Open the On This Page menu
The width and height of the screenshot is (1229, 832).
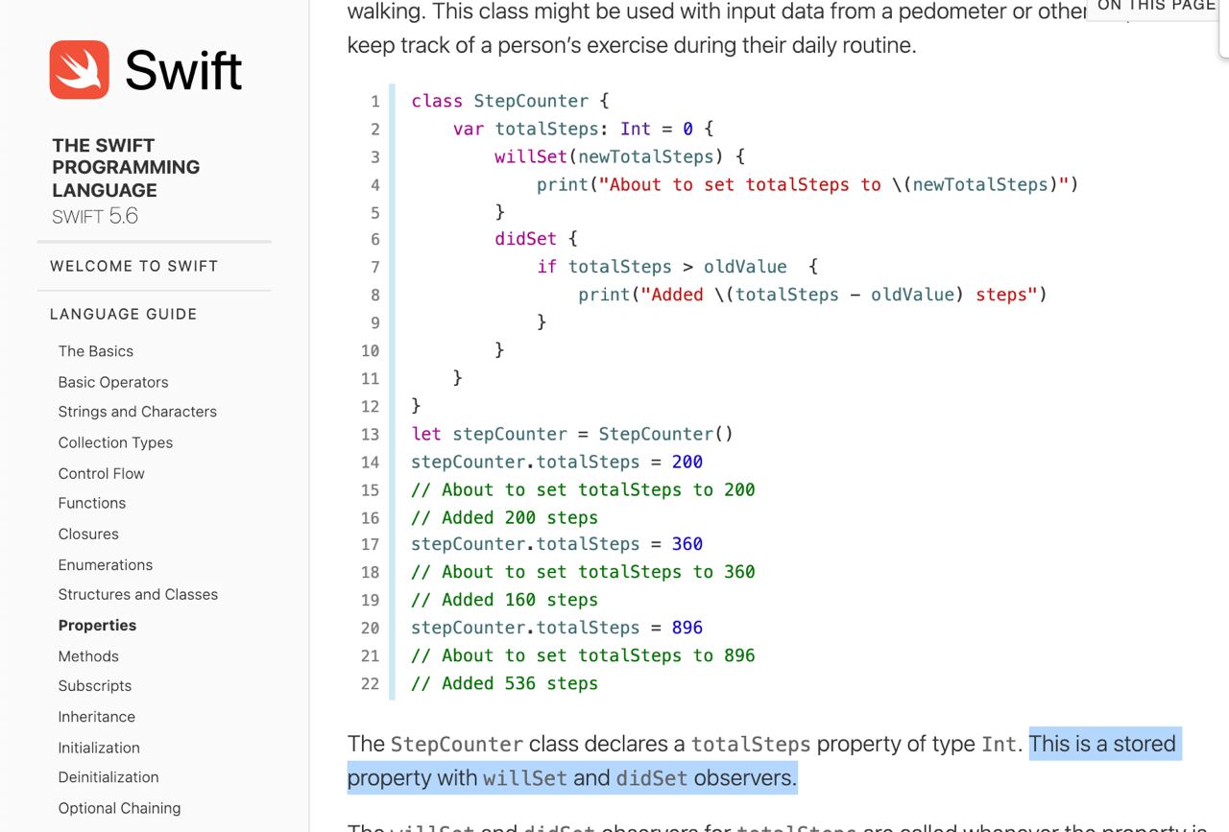(x=1157, y=7)
